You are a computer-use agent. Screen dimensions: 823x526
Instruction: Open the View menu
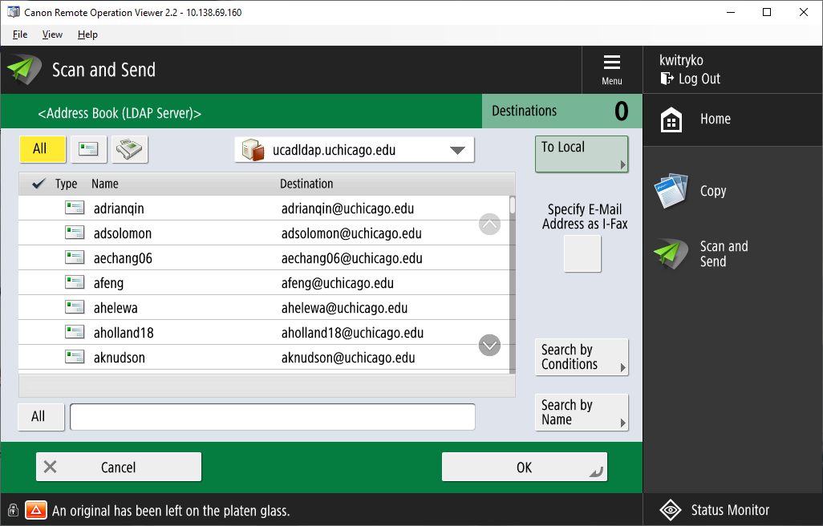(x=51, y=34)
